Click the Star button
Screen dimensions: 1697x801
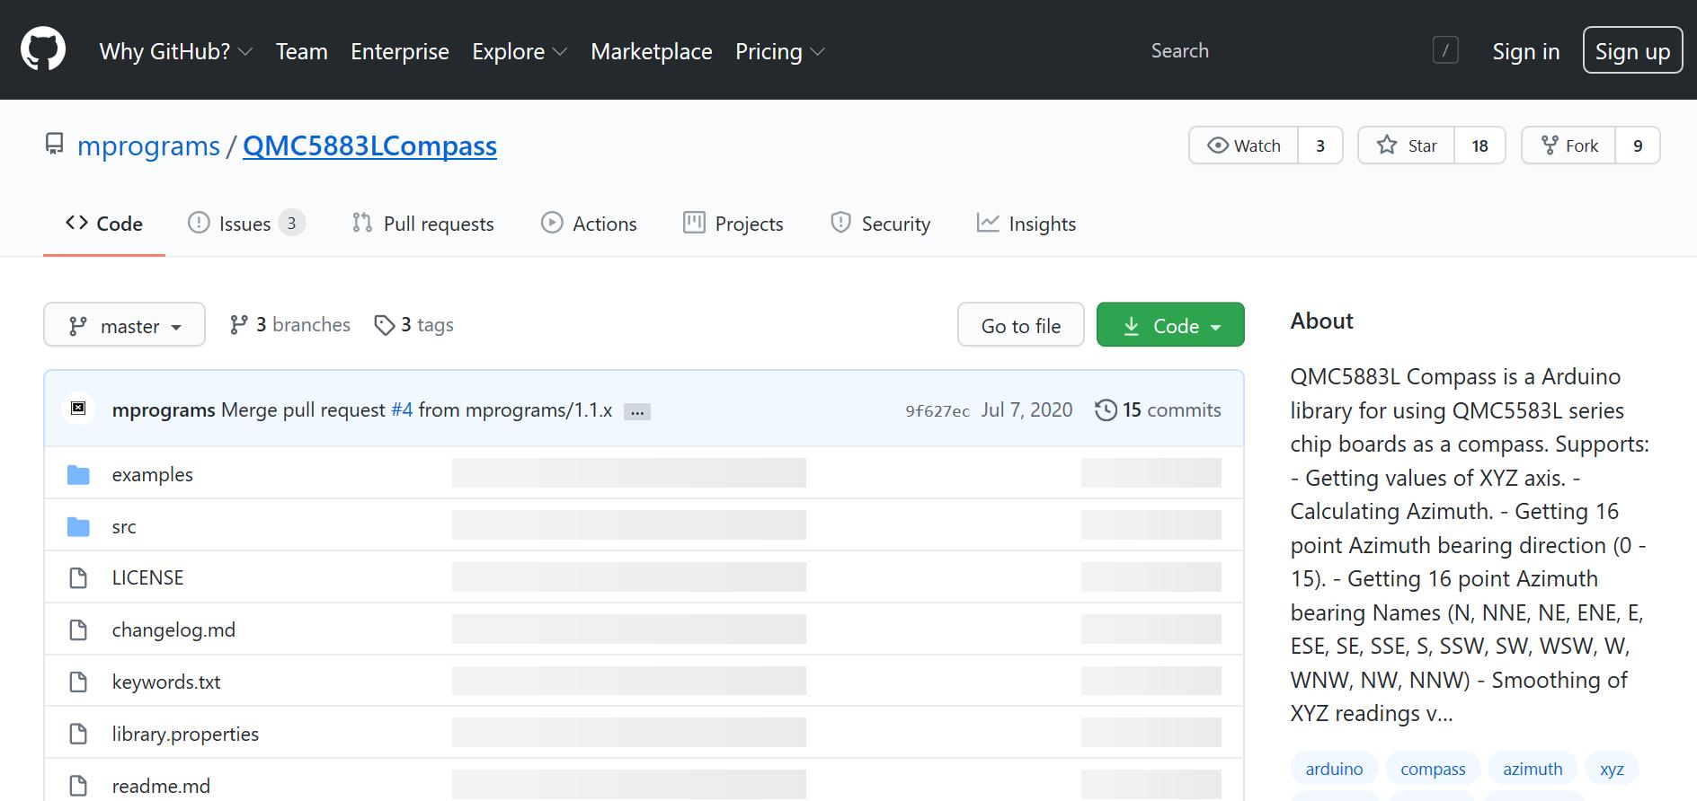coord(1406,145)
